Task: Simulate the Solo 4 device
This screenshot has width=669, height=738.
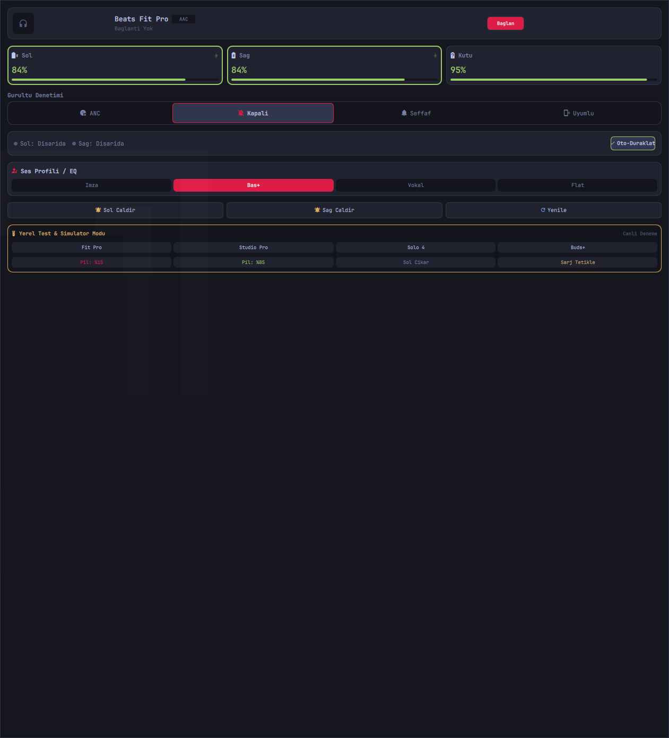Action: (x=415, y=247)
